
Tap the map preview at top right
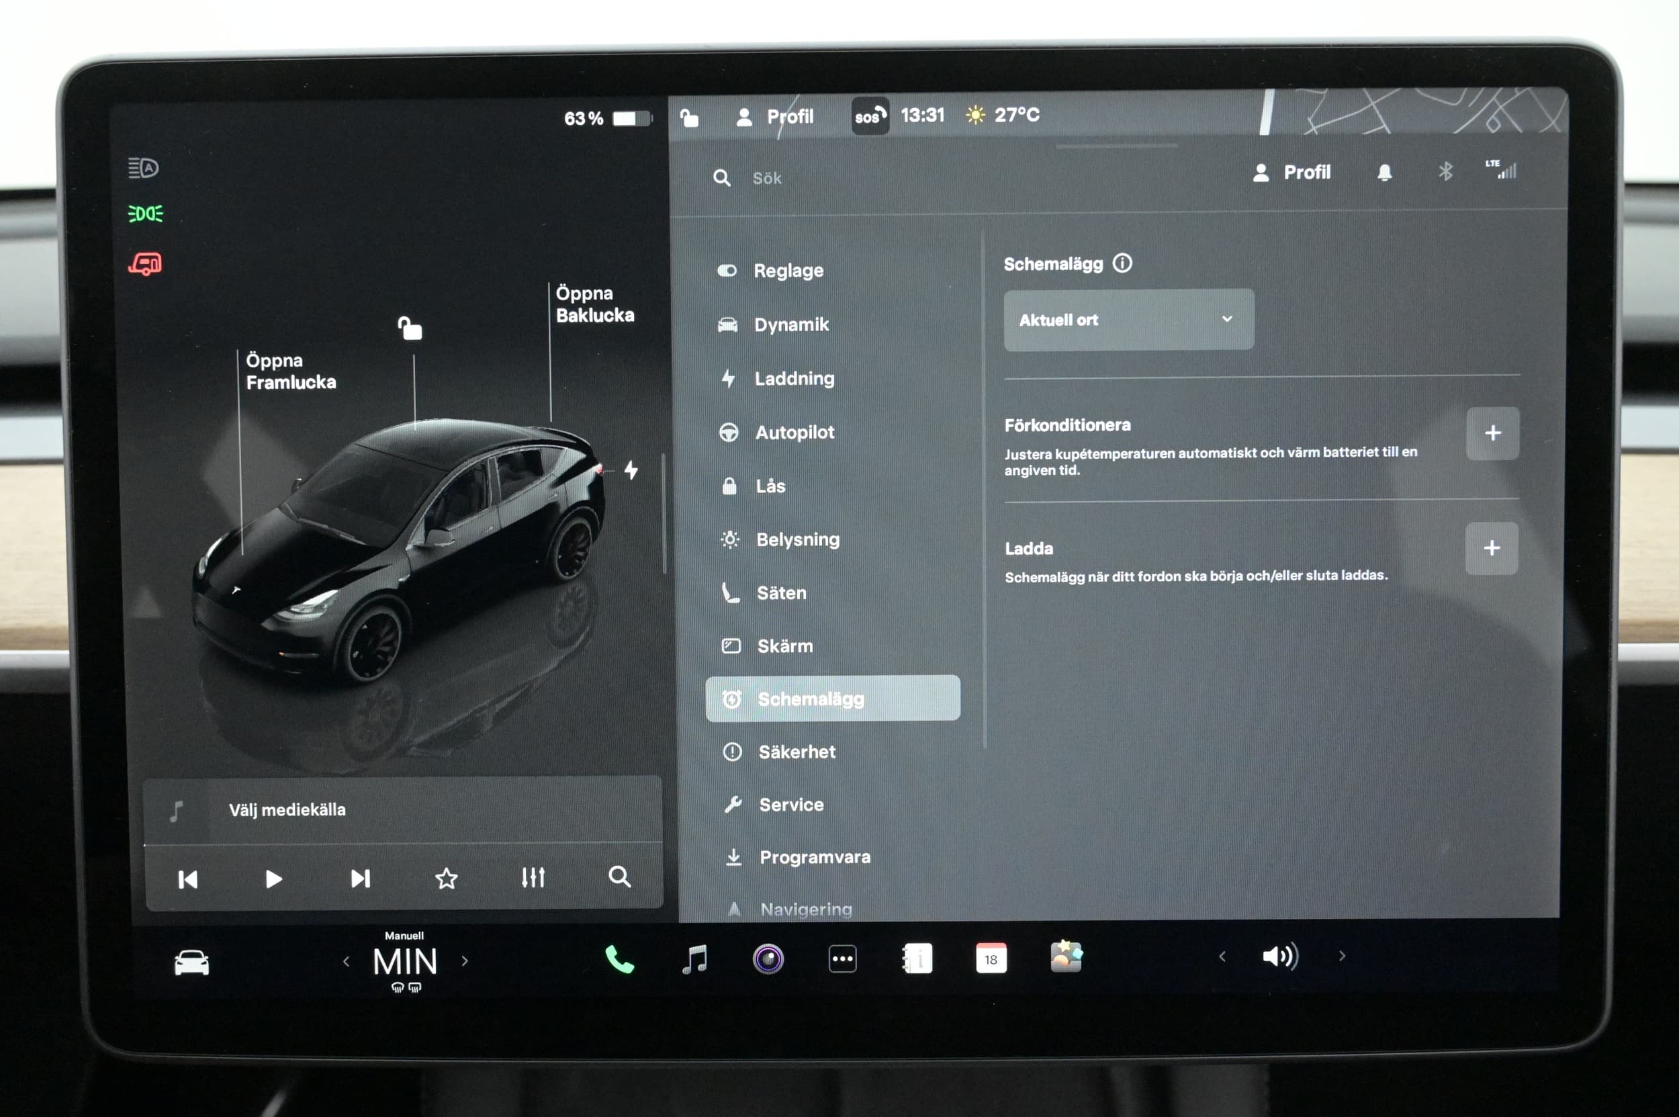(x=1414, y=111)
